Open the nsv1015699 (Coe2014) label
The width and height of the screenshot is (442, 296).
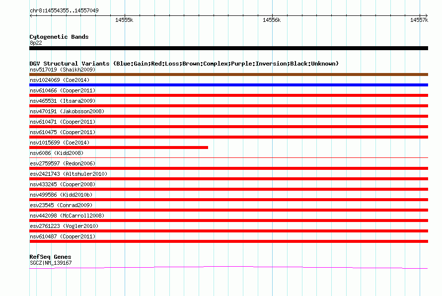coord(60,143)
